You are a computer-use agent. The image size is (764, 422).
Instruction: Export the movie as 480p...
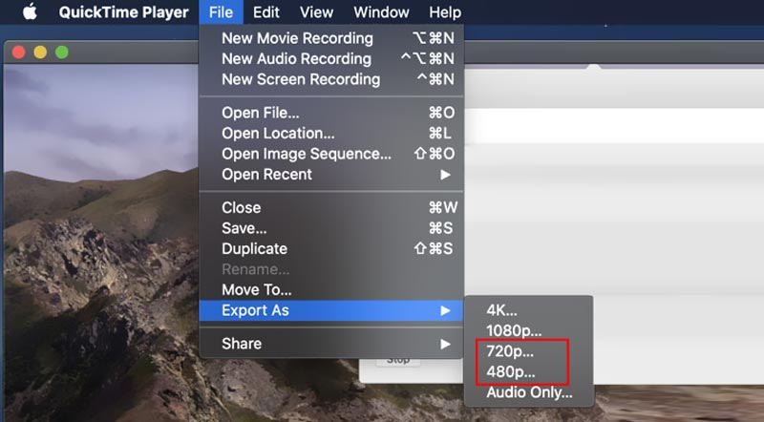coord(529,371)
